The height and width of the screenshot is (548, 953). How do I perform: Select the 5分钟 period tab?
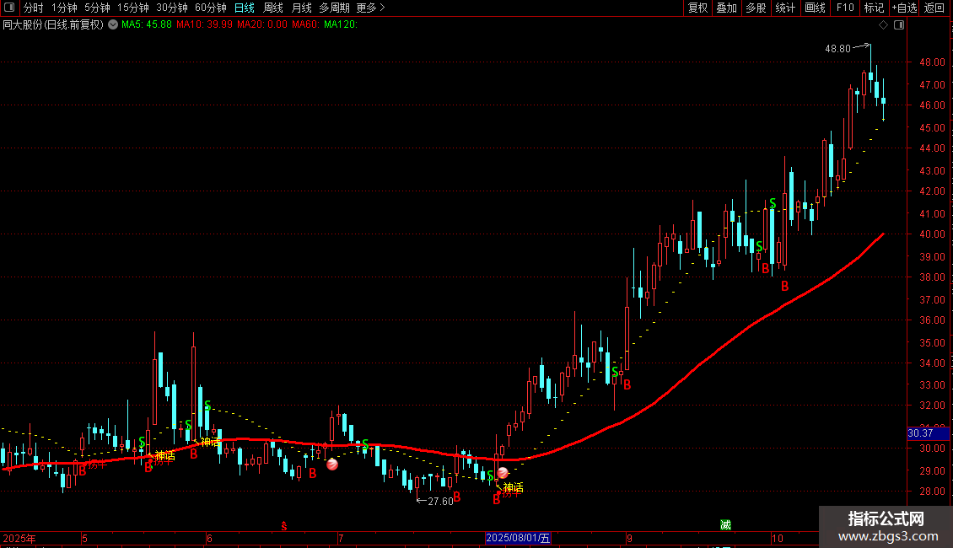tap(97, 8)
